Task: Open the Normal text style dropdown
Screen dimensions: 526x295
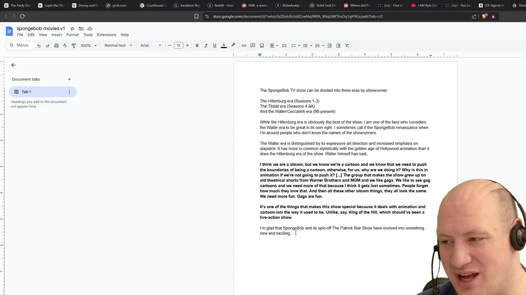Action: [x=118, y=45]
